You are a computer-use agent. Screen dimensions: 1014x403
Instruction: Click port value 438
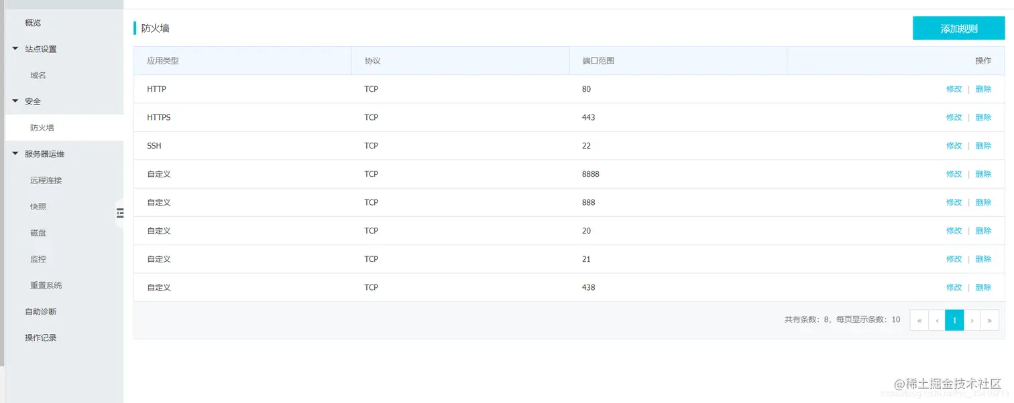tap(589, 287)
